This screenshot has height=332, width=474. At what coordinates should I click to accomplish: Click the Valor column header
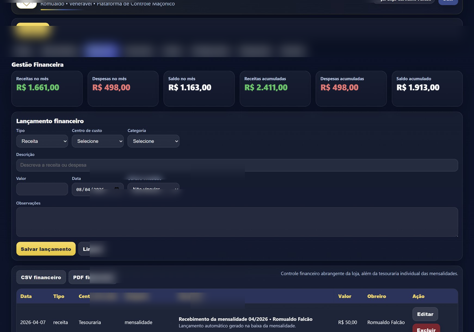click(x=344, y=296)
